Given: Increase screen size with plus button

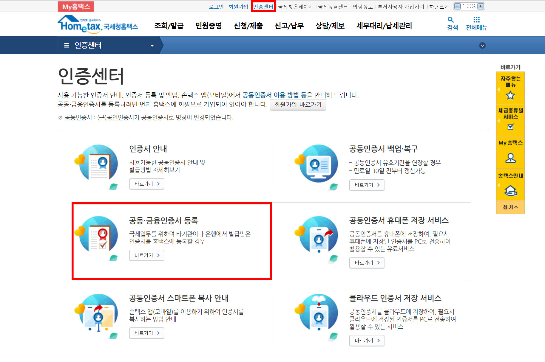Looking at the screenshot, I should (481, 6).
